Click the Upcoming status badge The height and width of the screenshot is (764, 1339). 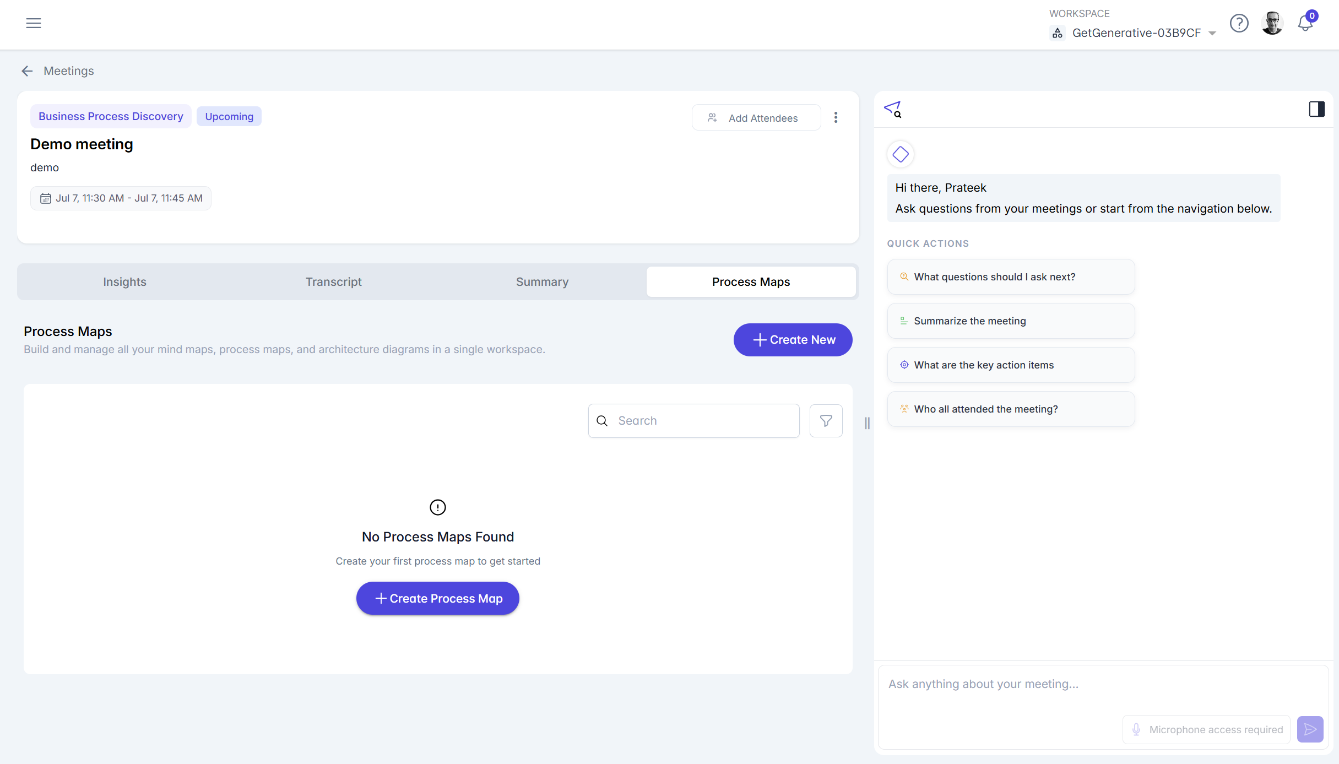(229, 116)
